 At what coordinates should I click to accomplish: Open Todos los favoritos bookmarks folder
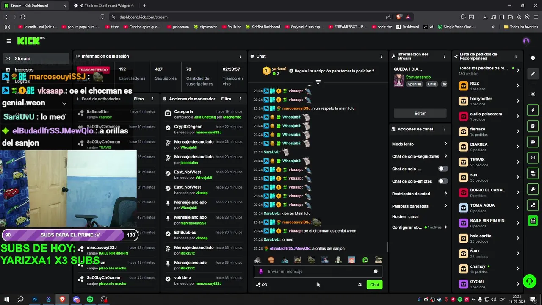pyautogui.click(x=521, y=27)
